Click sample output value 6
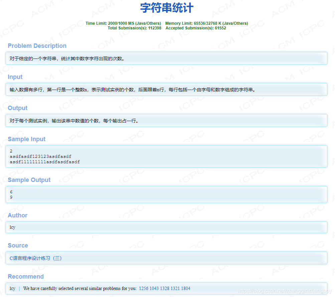Image resolution: width=335 pixels, height=297 pixels. click(x=11, y=192)
